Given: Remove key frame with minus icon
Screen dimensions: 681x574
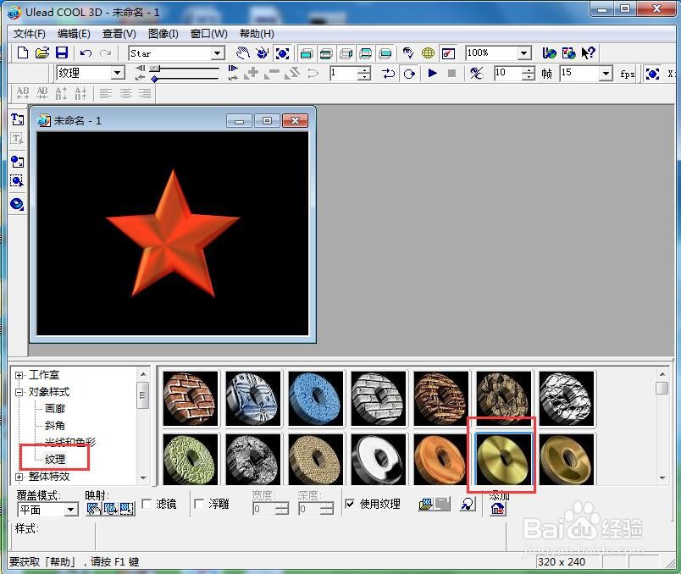Looking at the screenshot, I should coord(272,74).
